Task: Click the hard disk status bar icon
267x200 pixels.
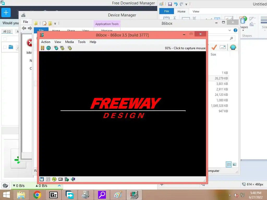Action: [x=60, y=179]
